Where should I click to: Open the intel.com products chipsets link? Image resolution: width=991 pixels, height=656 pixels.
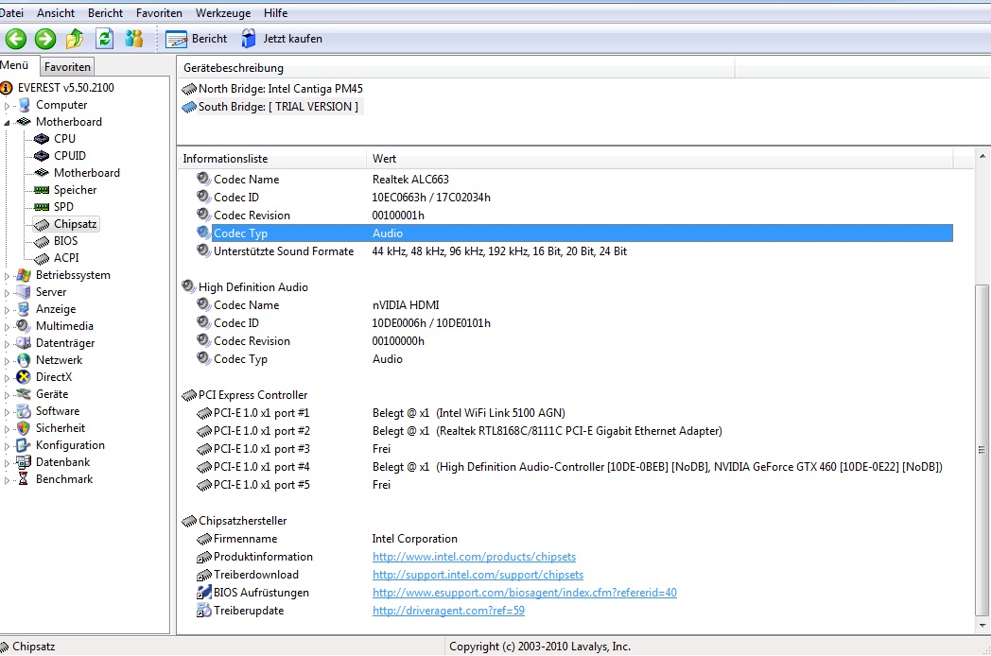tap(474, 557)
